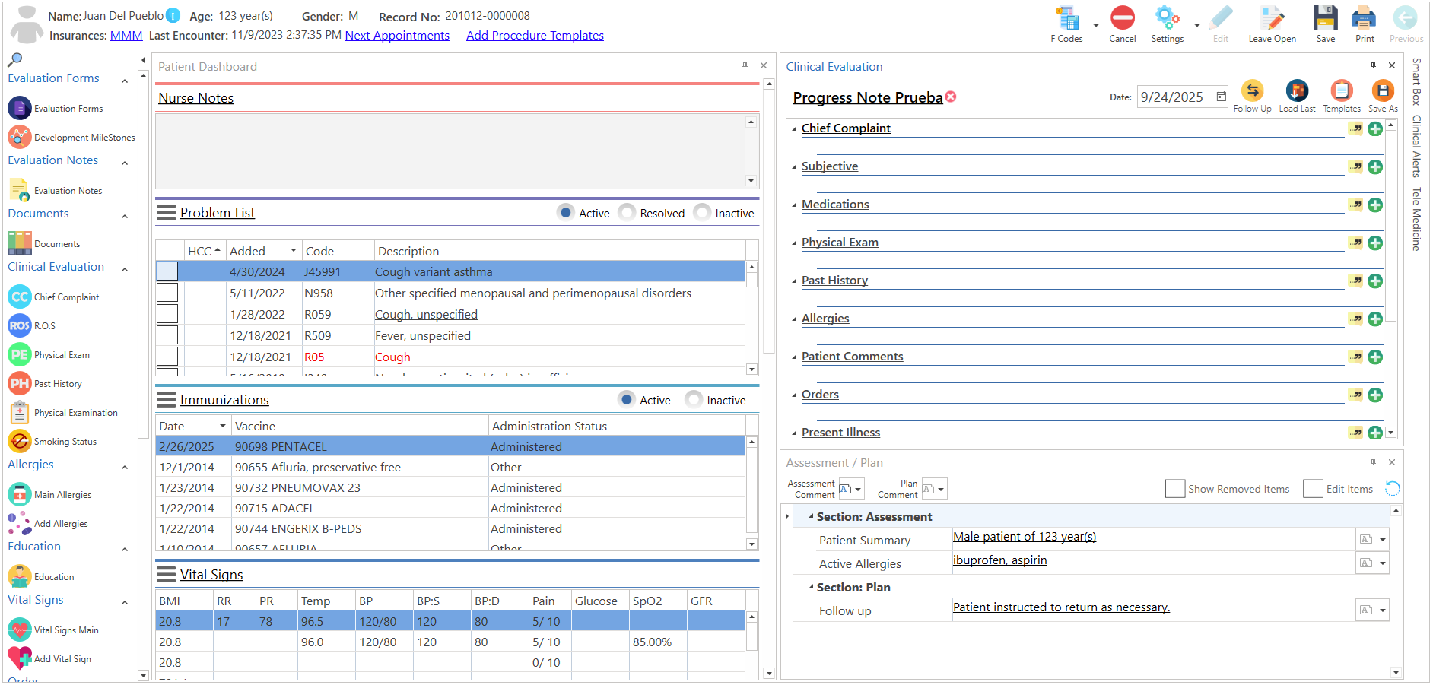Open Next Appointments link
Screen dimensions: 1433x685
(x=397, y=35)
